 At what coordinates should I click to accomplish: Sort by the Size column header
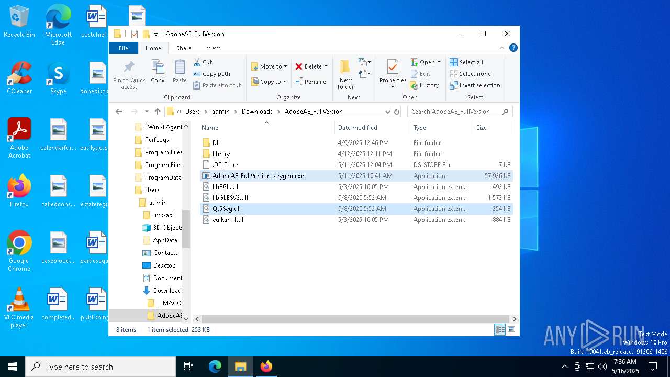coord(494,128)
